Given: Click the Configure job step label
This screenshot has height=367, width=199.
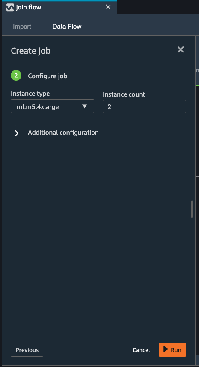Looking at the screenshot, I should point(48,76).
